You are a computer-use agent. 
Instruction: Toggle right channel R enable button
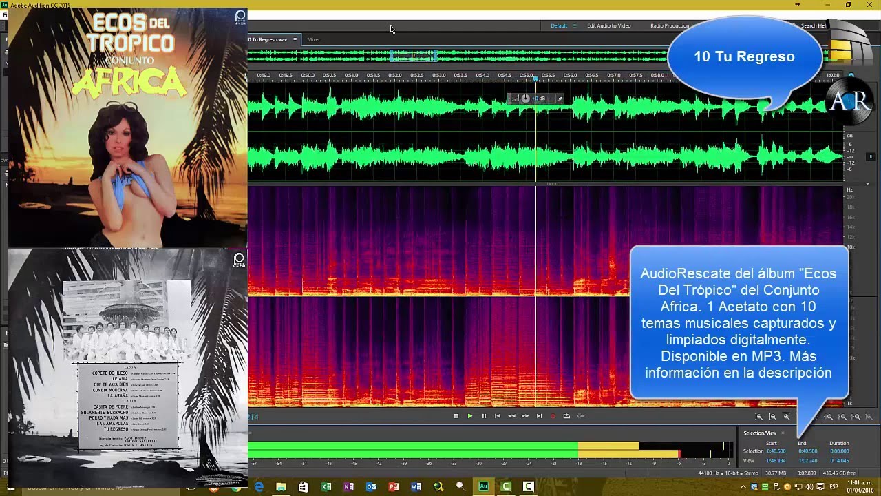(871, 157)
